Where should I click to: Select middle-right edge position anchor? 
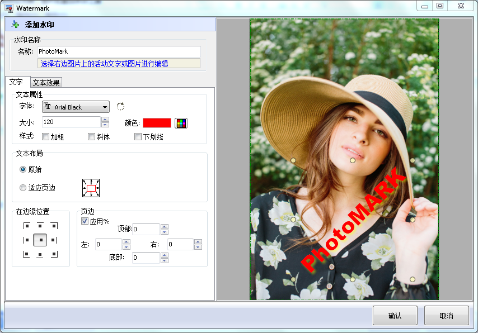pyautogui.click(x=54, y=240)
